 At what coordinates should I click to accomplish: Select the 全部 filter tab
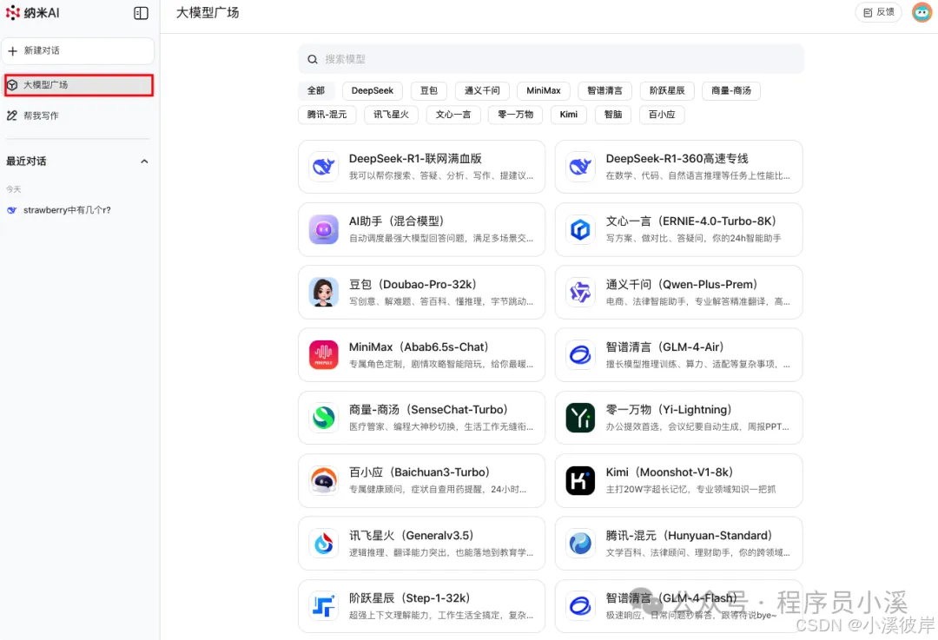(x=316, y=91)
